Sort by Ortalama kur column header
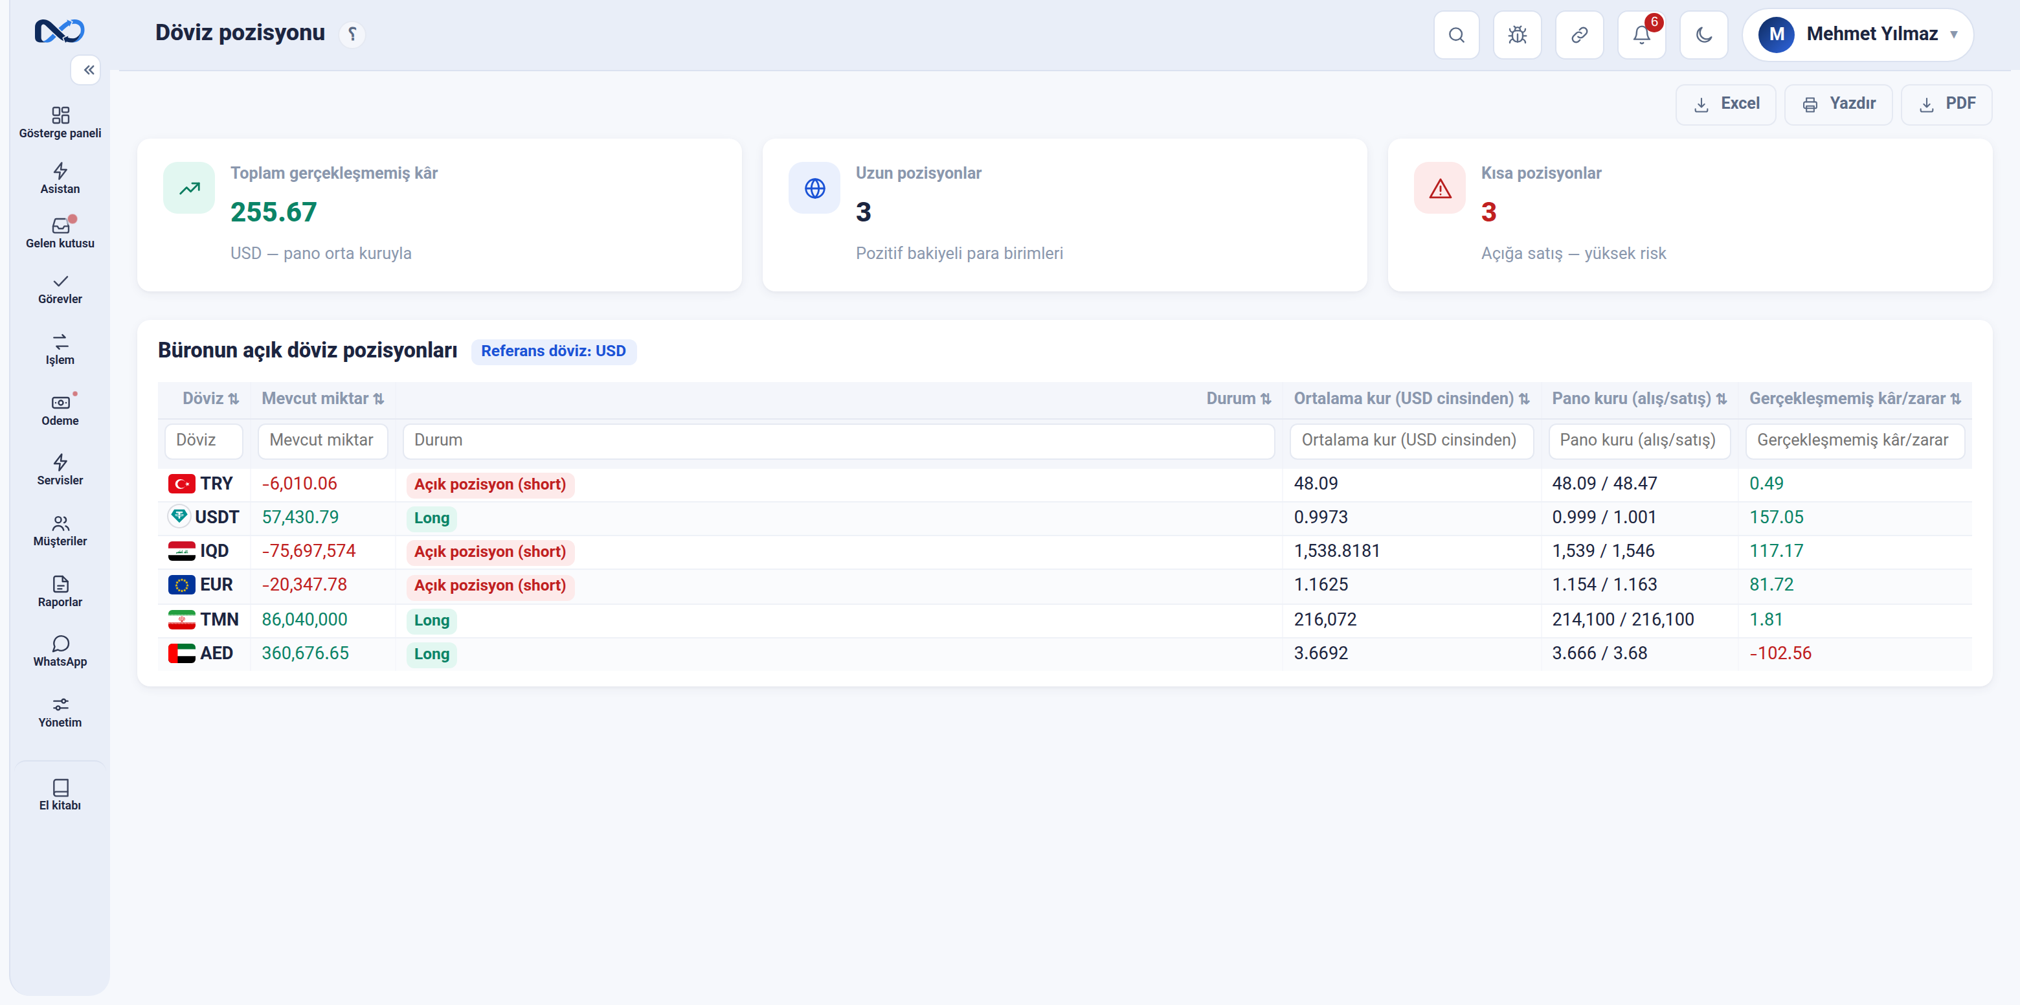 pyautogui.click(x=1411, y=398)
